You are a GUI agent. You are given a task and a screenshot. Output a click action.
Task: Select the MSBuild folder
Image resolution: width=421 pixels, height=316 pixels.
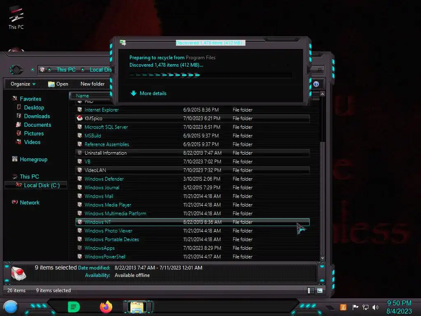pos(193,135)
